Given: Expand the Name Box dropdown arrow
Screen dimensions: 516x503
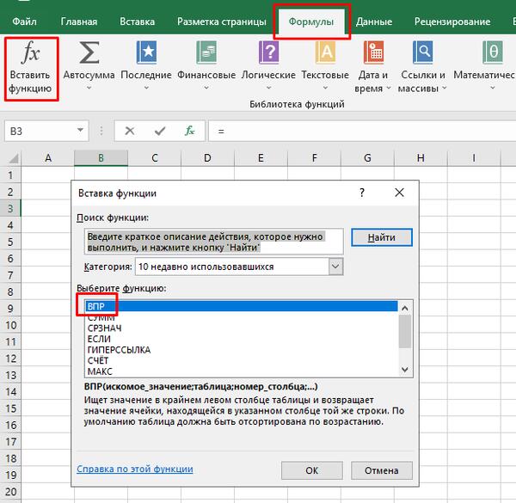Looking at the screenshot, I should coord(80,132).
